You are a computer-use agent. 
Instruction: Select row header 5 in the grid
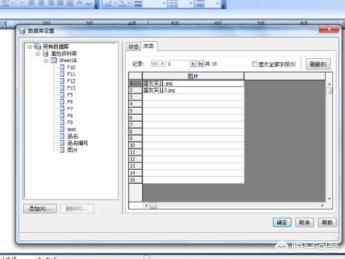[135, 111]
